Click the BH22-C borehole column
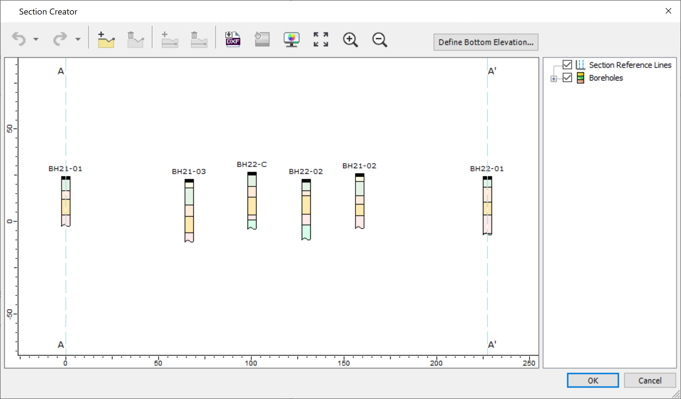This screenshot has width=681, height=399. click(252, 201)
